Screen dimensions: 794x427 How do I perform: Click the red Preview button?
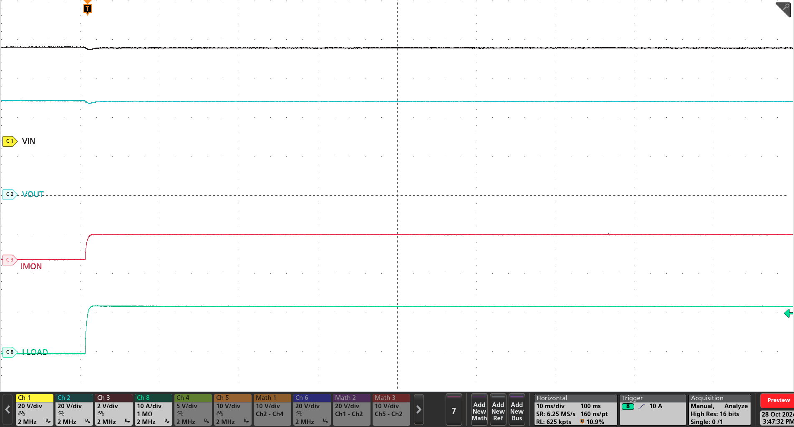[778, 400]
